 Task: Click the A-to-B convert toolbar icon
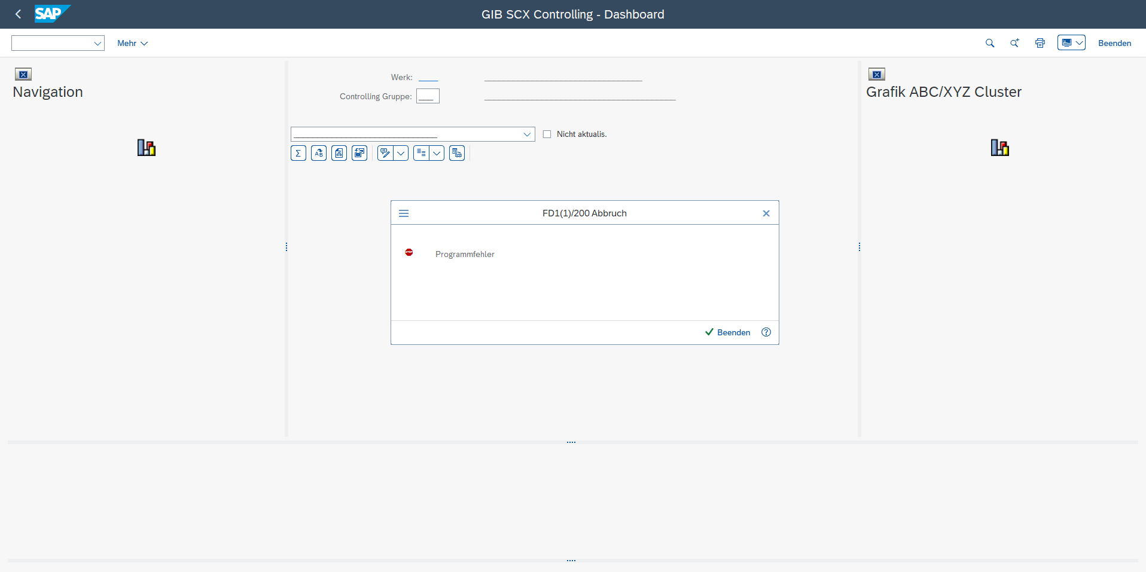tap(319, 154)
